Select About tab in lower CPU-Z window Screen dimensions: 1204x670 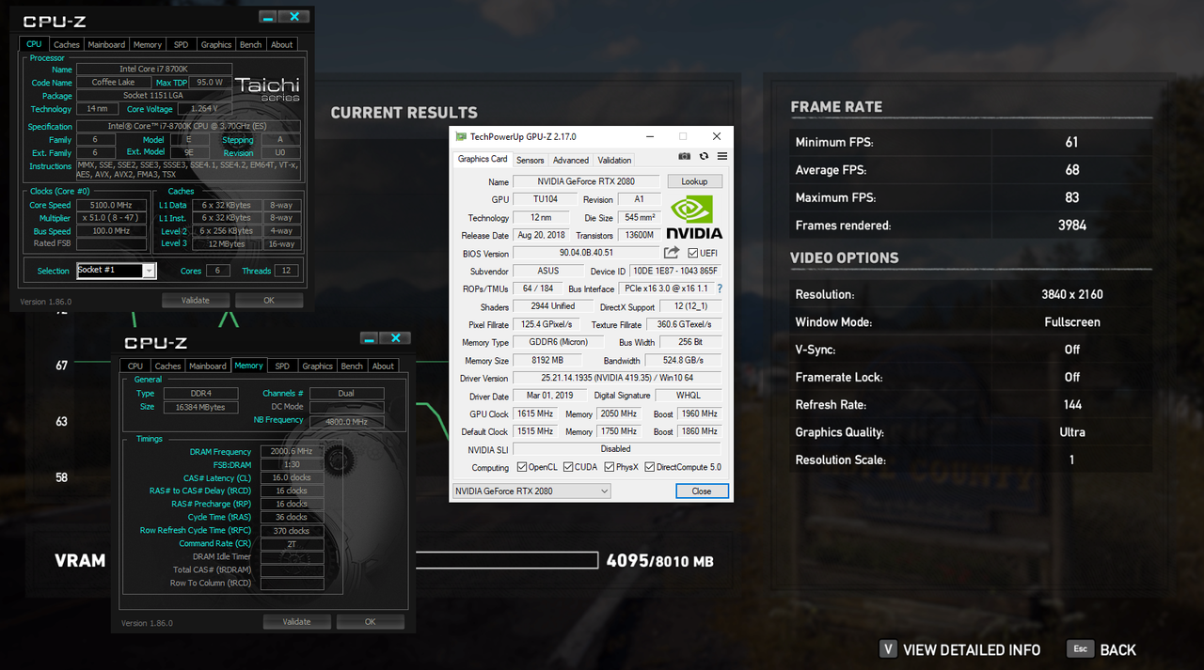tap(383, 366)
